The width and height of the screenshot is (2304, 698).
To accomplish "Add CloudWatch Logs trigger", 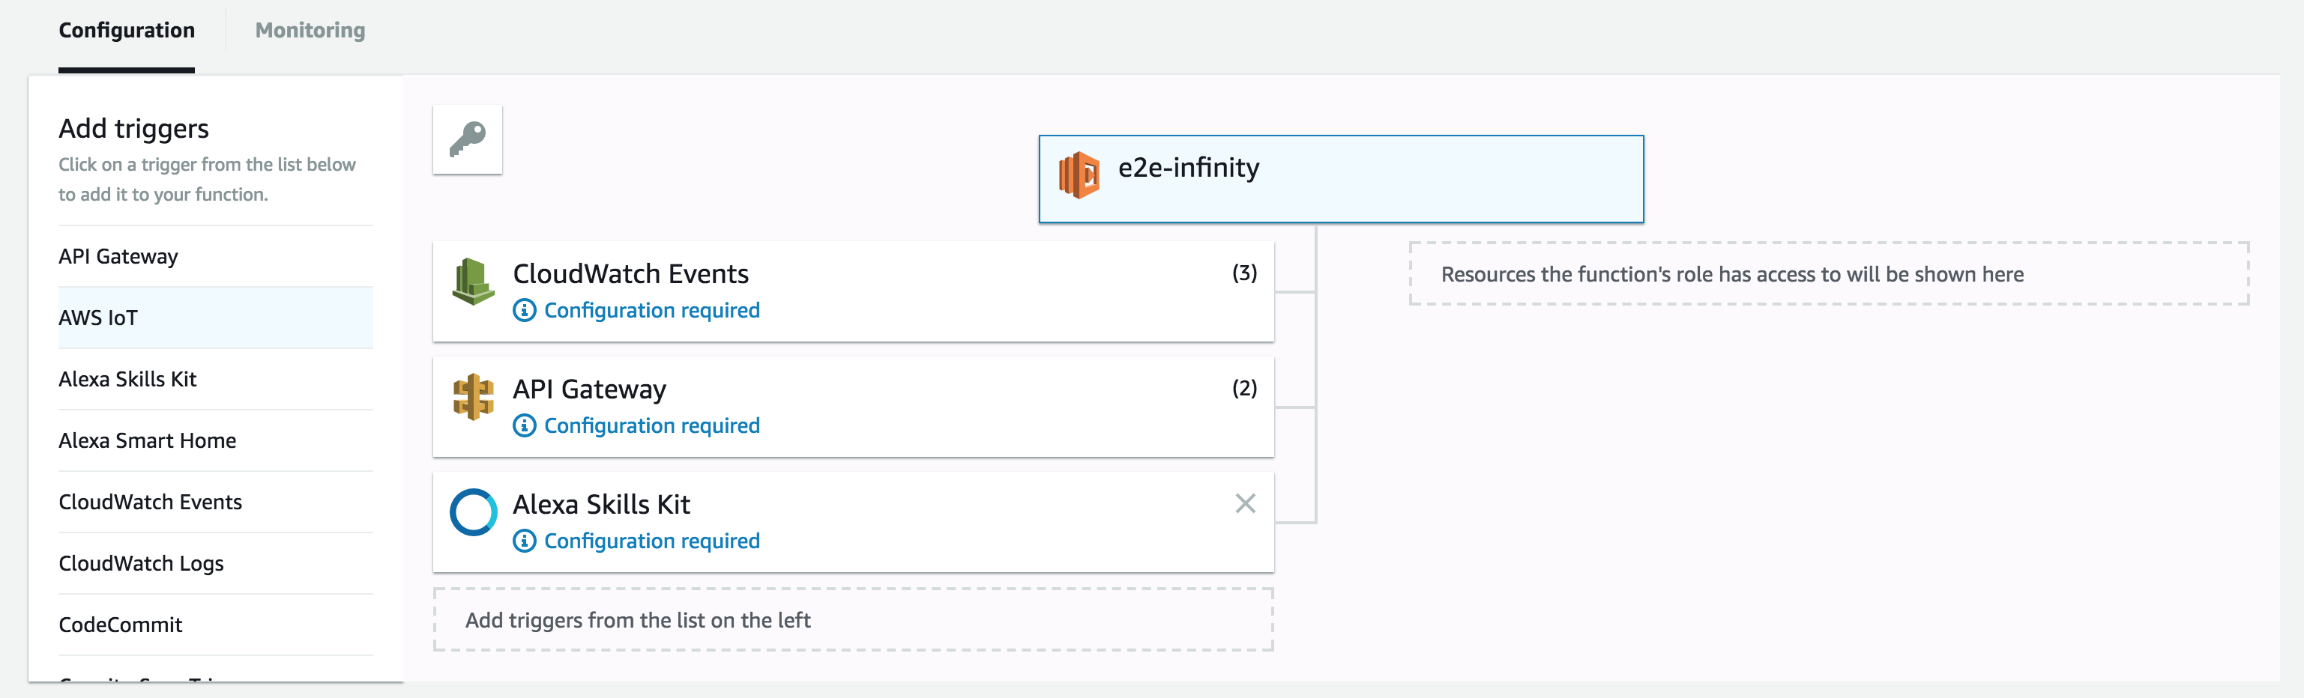I will [216, 564].
